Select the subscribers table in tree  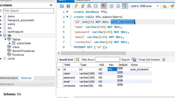pyautogui.click(x=24, y=43)
